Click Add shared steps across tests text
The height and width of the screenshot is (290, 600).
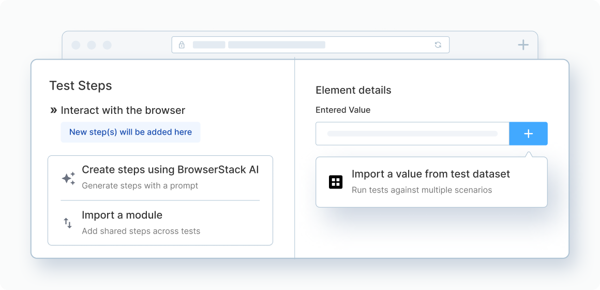point(141,231)
